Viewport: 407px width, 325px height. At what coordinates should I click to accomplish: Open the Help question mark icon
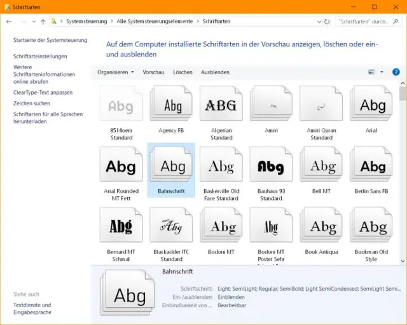coord(396,72)
